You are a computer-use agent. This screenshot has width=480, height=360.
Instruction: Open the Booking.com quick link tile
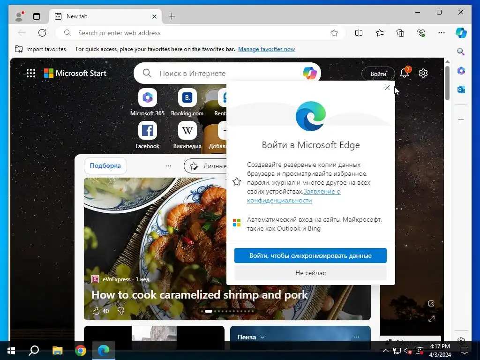pos(187,102)
